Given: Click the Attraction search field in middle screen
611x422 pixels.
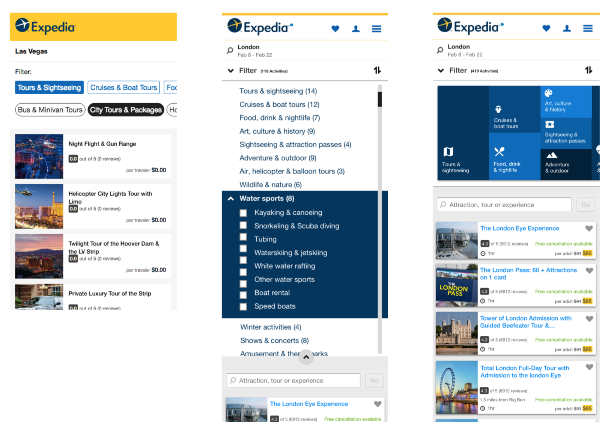Looking at the screenshot, I should click(293, 380).
